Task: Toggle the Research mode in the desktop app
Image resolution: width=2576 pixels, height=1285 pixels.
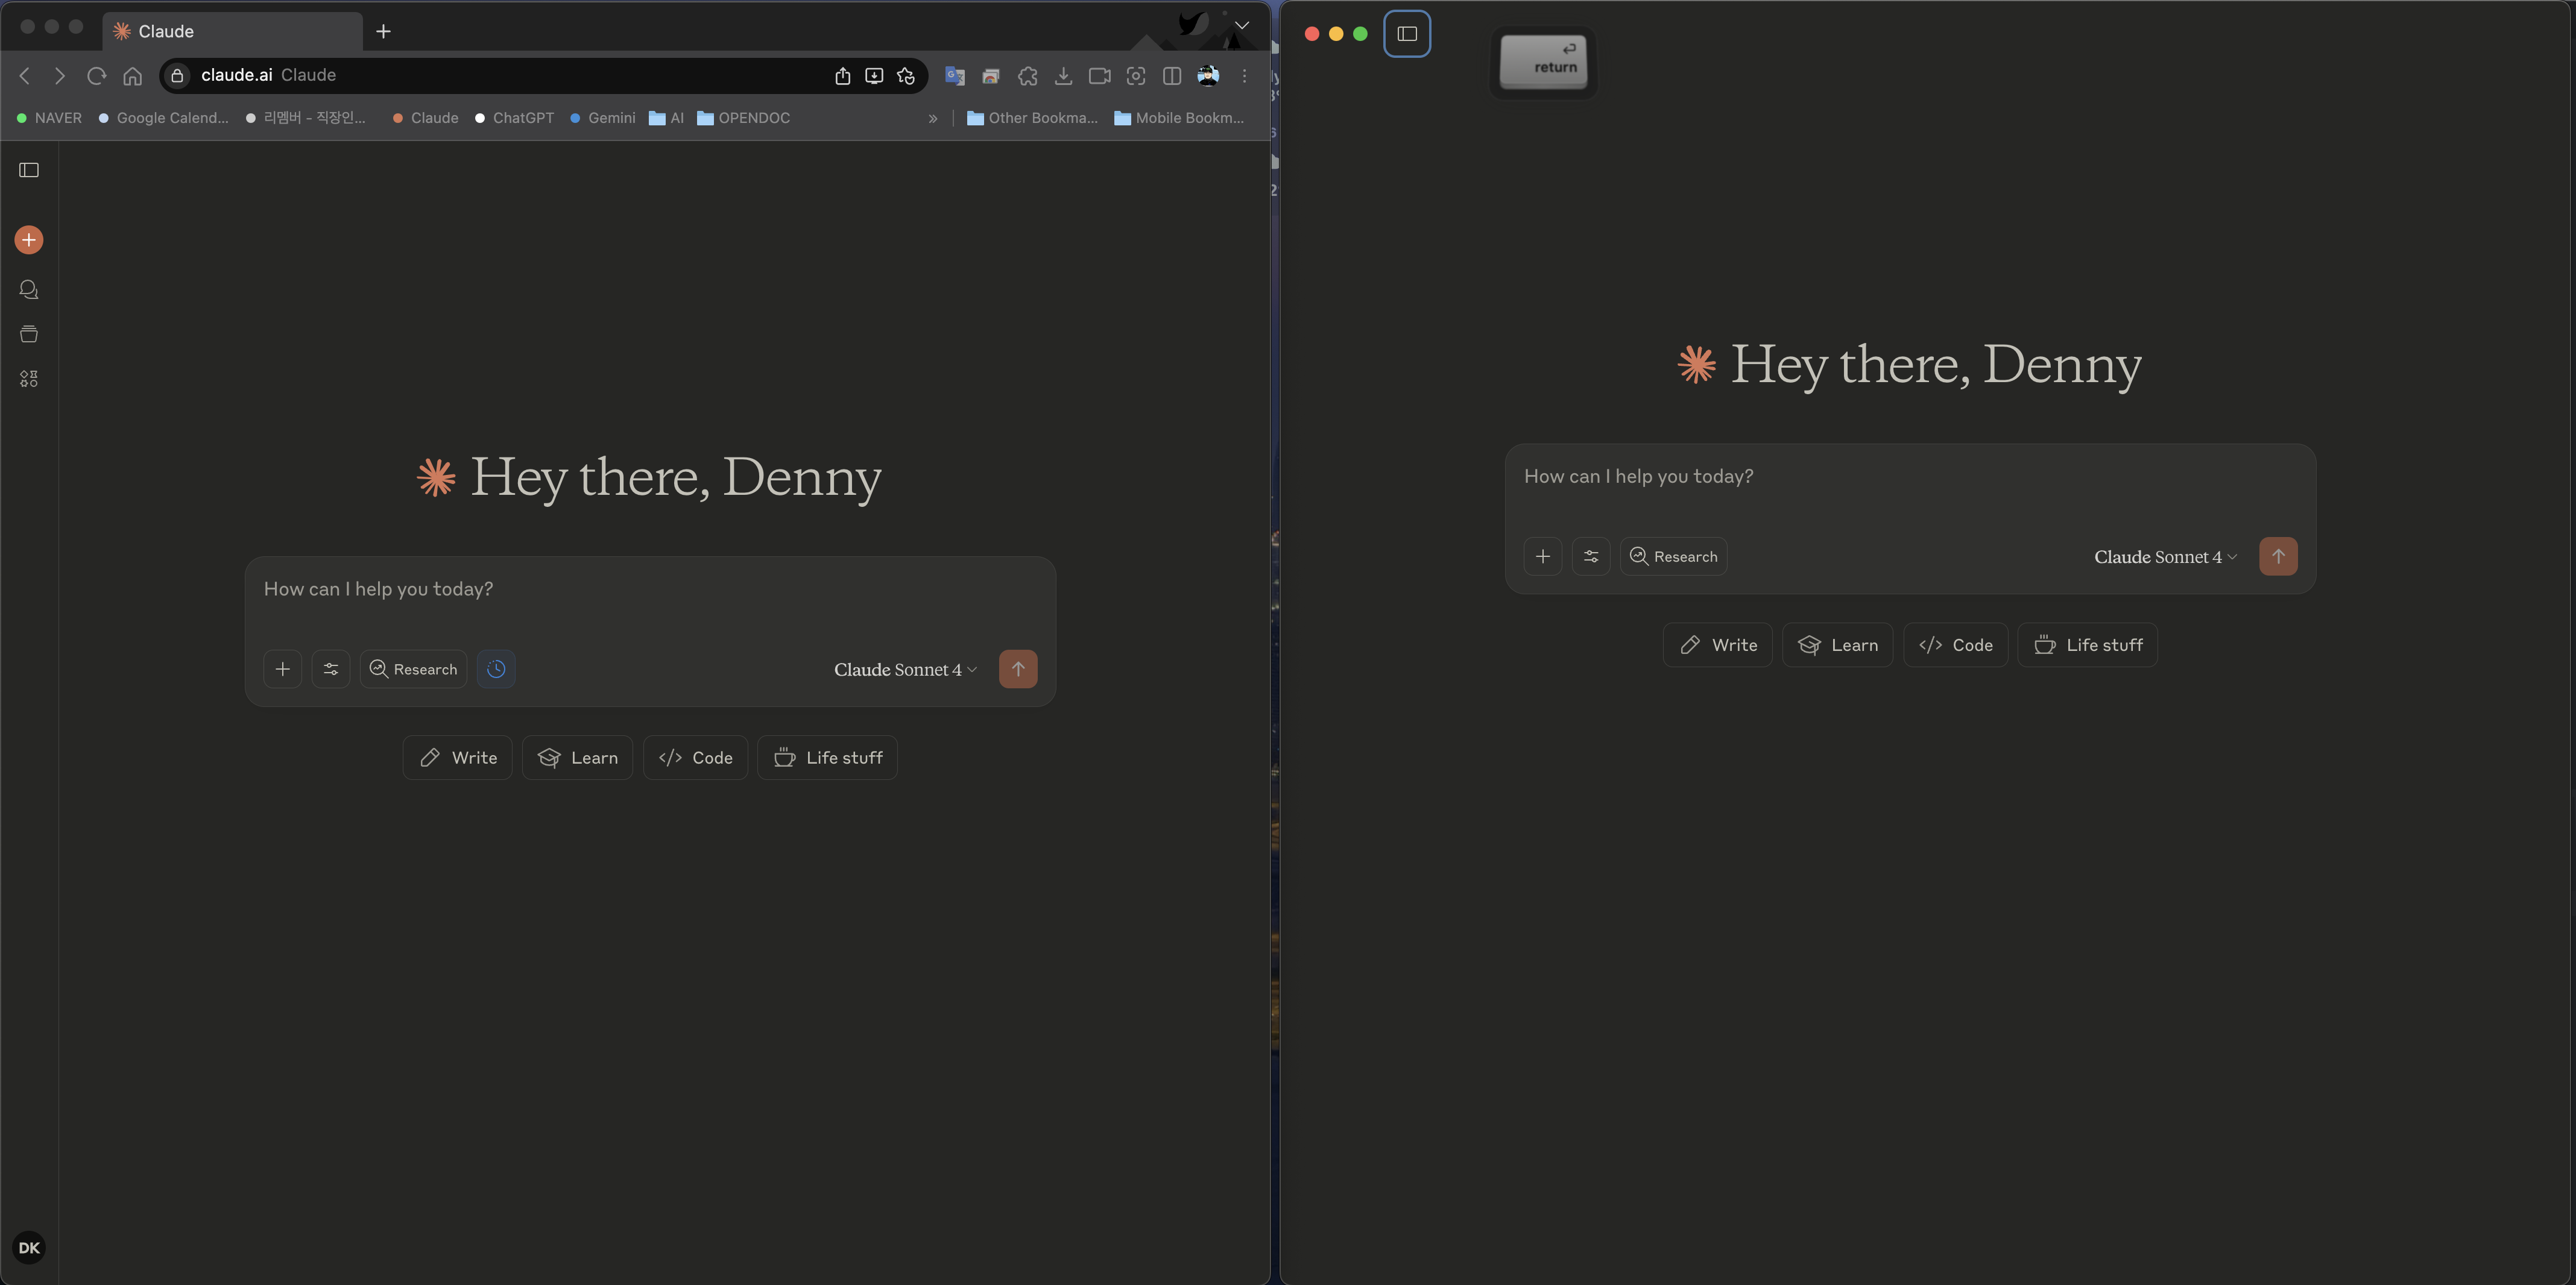Action: click(1673, 556)
